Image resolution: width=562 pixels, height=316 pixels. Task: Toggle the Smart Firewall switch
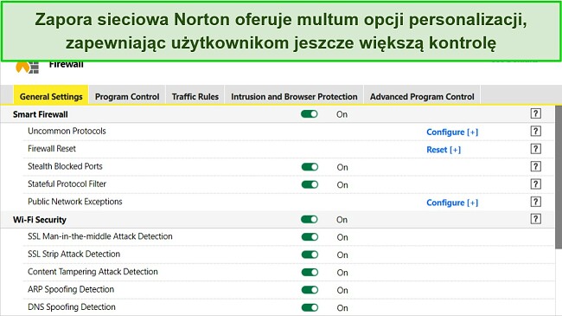coord(310,114)
